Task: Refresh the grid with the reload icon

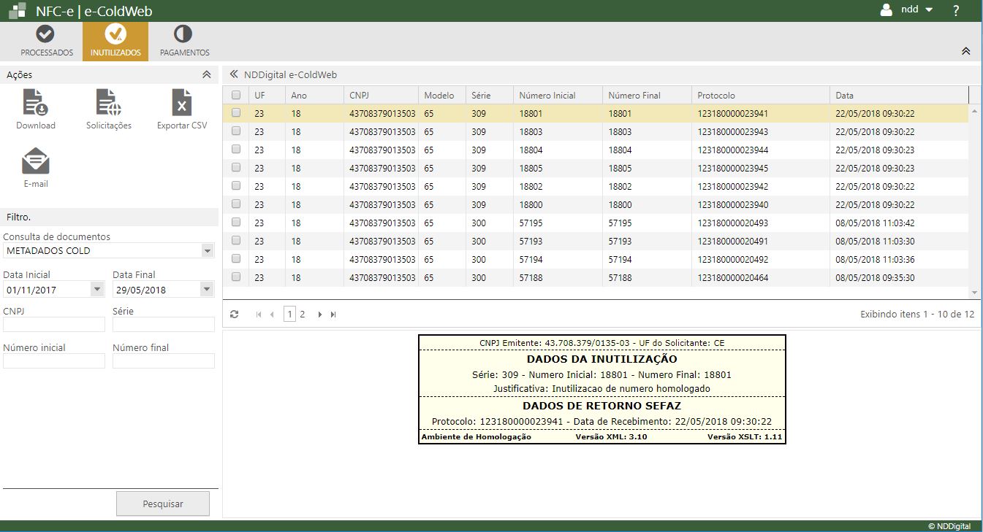Action: [234, 315]
